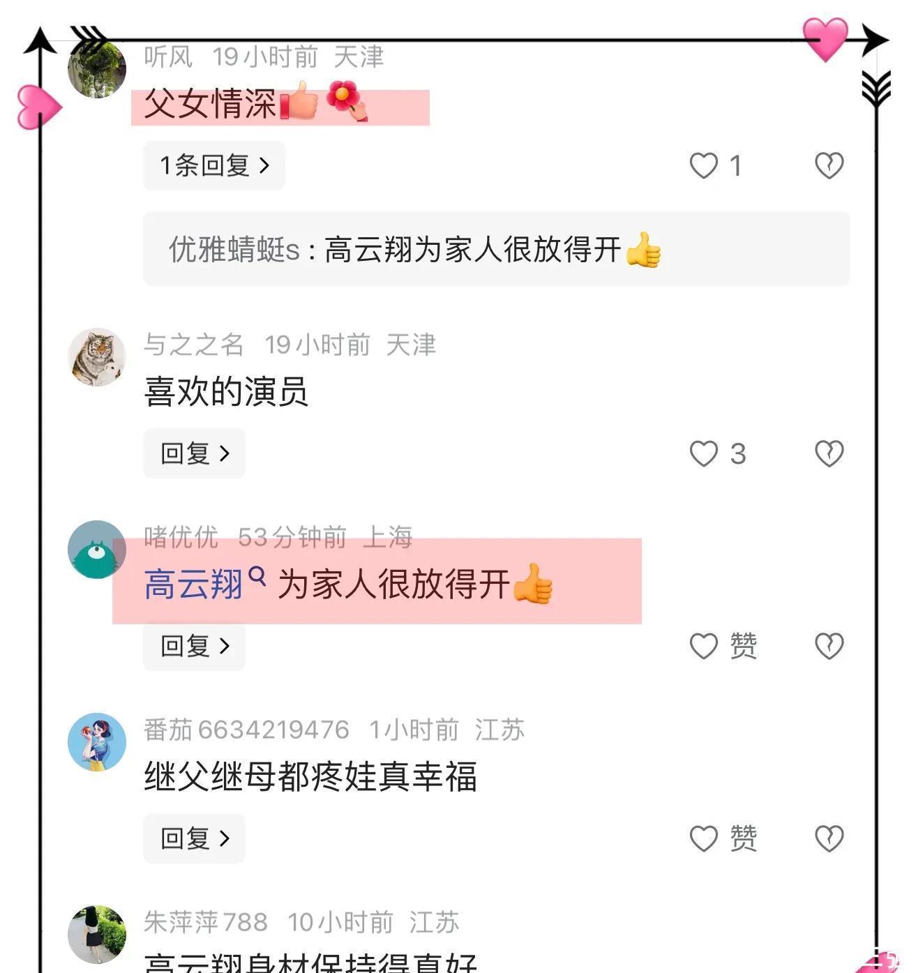Reply to 啫优优's comment

tap(194, 647)
